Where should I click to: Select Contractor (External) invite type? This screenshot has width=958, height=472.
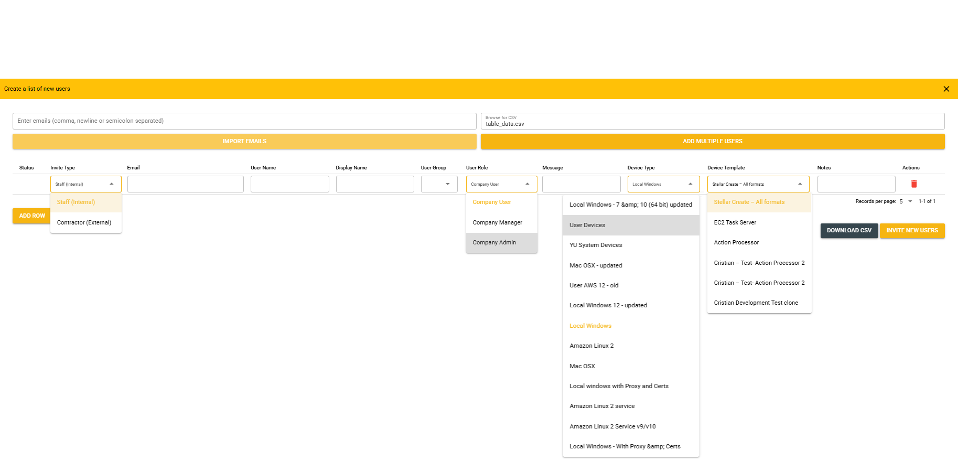[x=84, y=223]
